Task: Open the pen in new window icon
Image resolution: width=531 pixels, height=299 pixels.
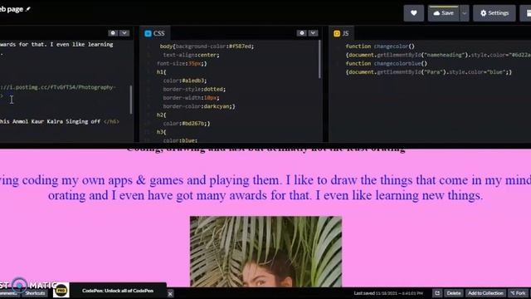Action: 437,293
